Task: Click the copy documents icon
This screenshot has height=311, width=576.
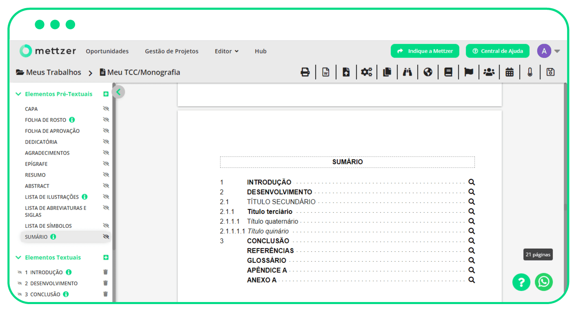Action: (x=387, y=72)
